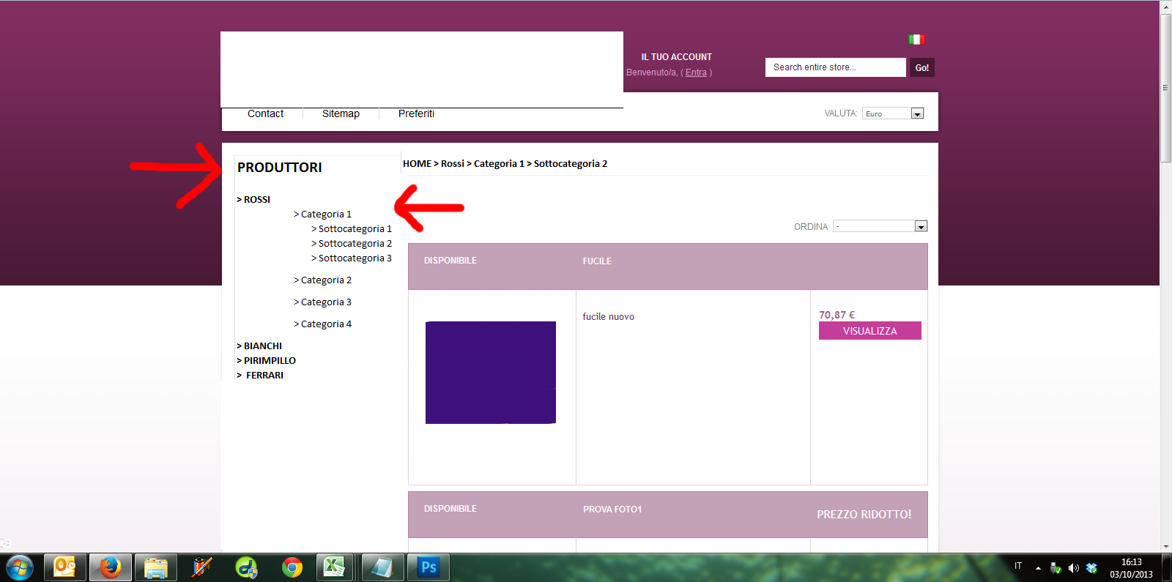This screenshot has height=582, width=1172.
Task: Open the Notepad taskbar item
Action: [x=382, y=567]
